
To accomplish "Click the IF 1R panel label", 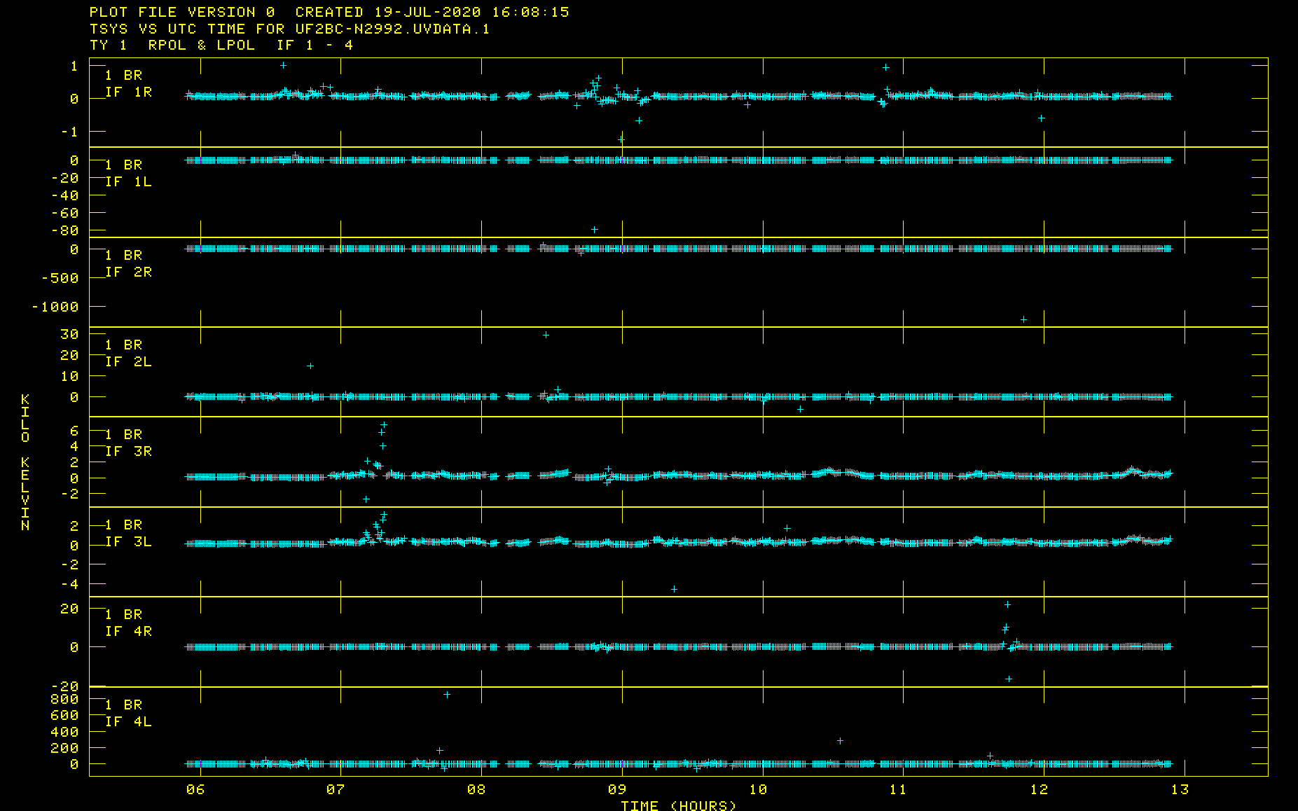I will [128, 92].
